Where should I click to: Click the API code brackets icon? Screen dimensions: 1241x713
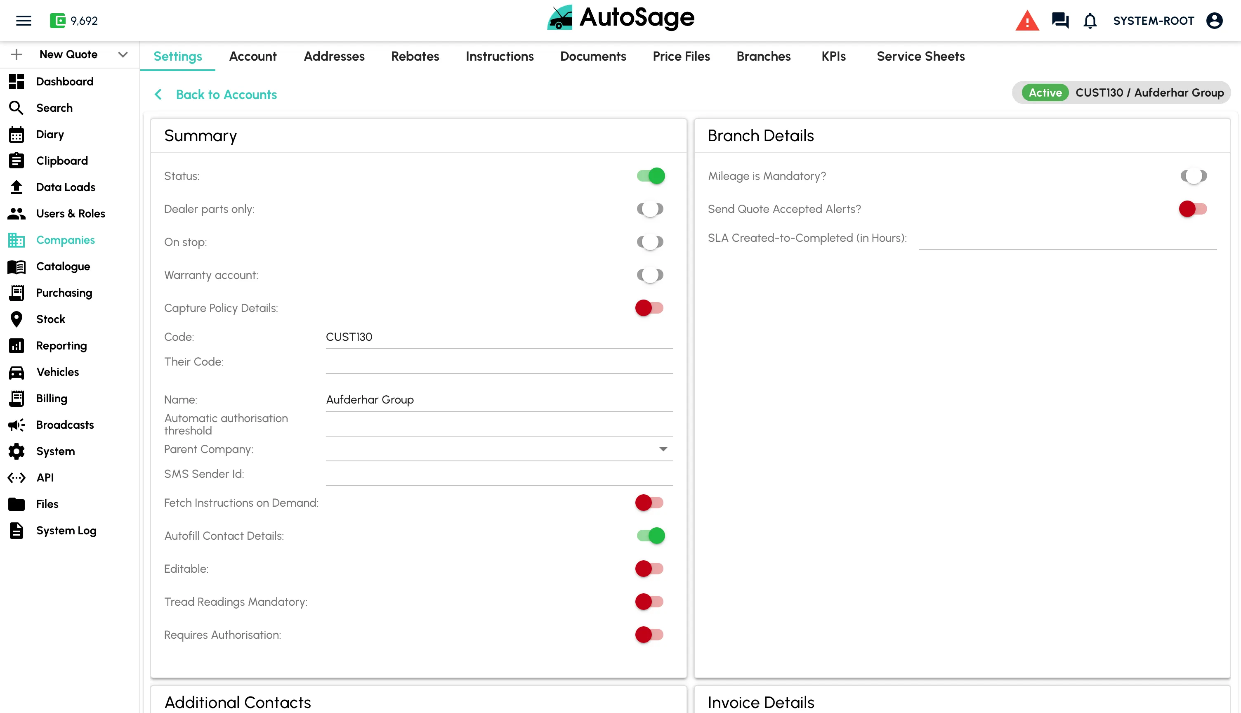tap(16, 478)
